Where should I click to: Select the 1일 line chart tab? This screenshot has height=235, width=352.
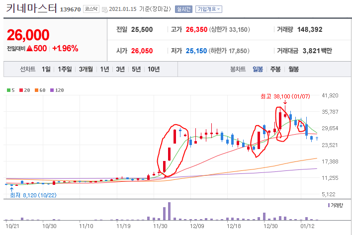(46, 69)
